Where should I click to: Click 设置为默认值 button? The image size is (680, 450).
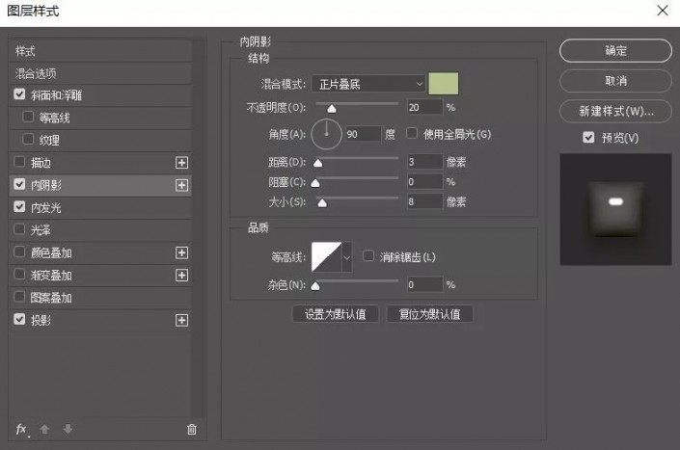tap(336, 314)
